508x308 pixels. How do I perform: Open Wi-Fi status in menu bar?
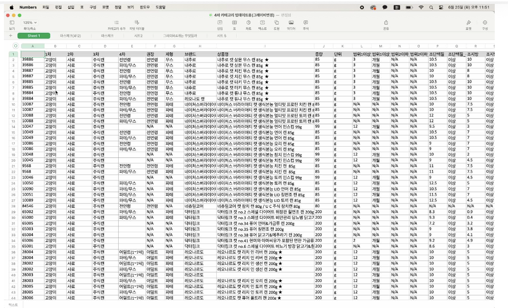[x=421, y=7]
